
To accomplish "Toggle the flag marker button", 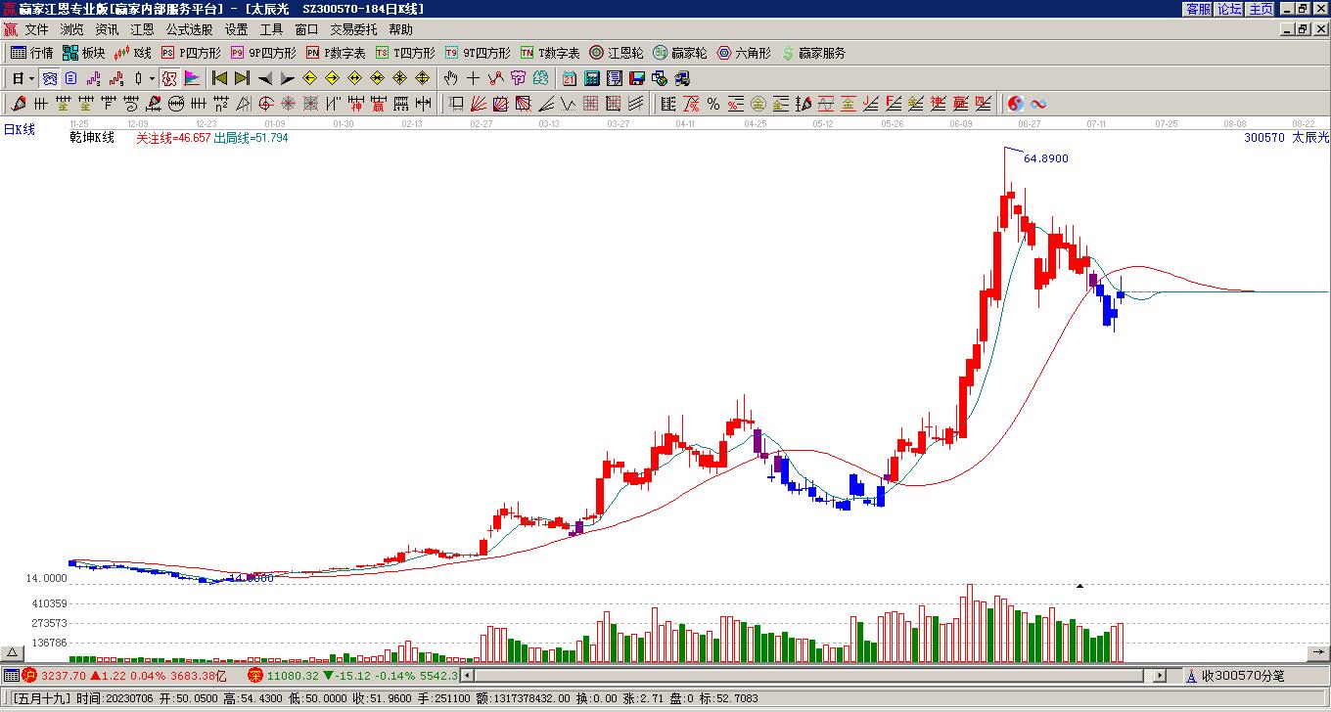I will [x=192, y=78].
